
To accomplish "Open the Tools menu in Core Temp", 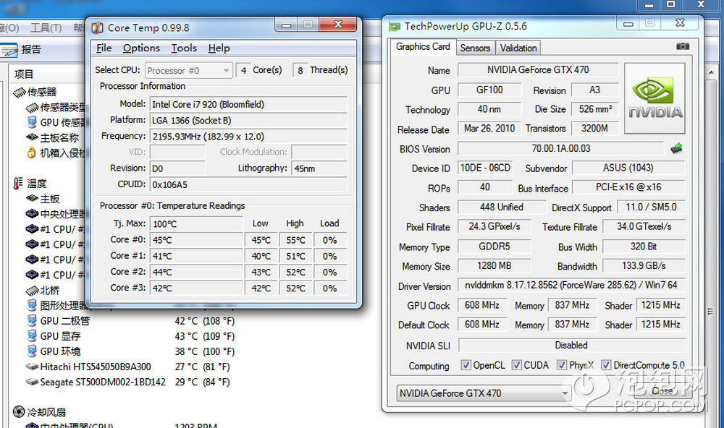I will coord(184,48).
